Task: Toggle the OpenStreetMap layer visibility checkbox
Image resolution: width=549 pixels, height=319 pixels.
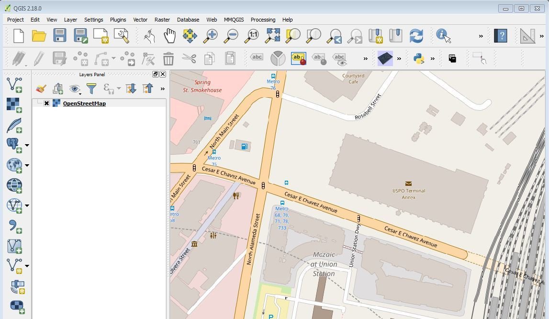Action: 46,103
